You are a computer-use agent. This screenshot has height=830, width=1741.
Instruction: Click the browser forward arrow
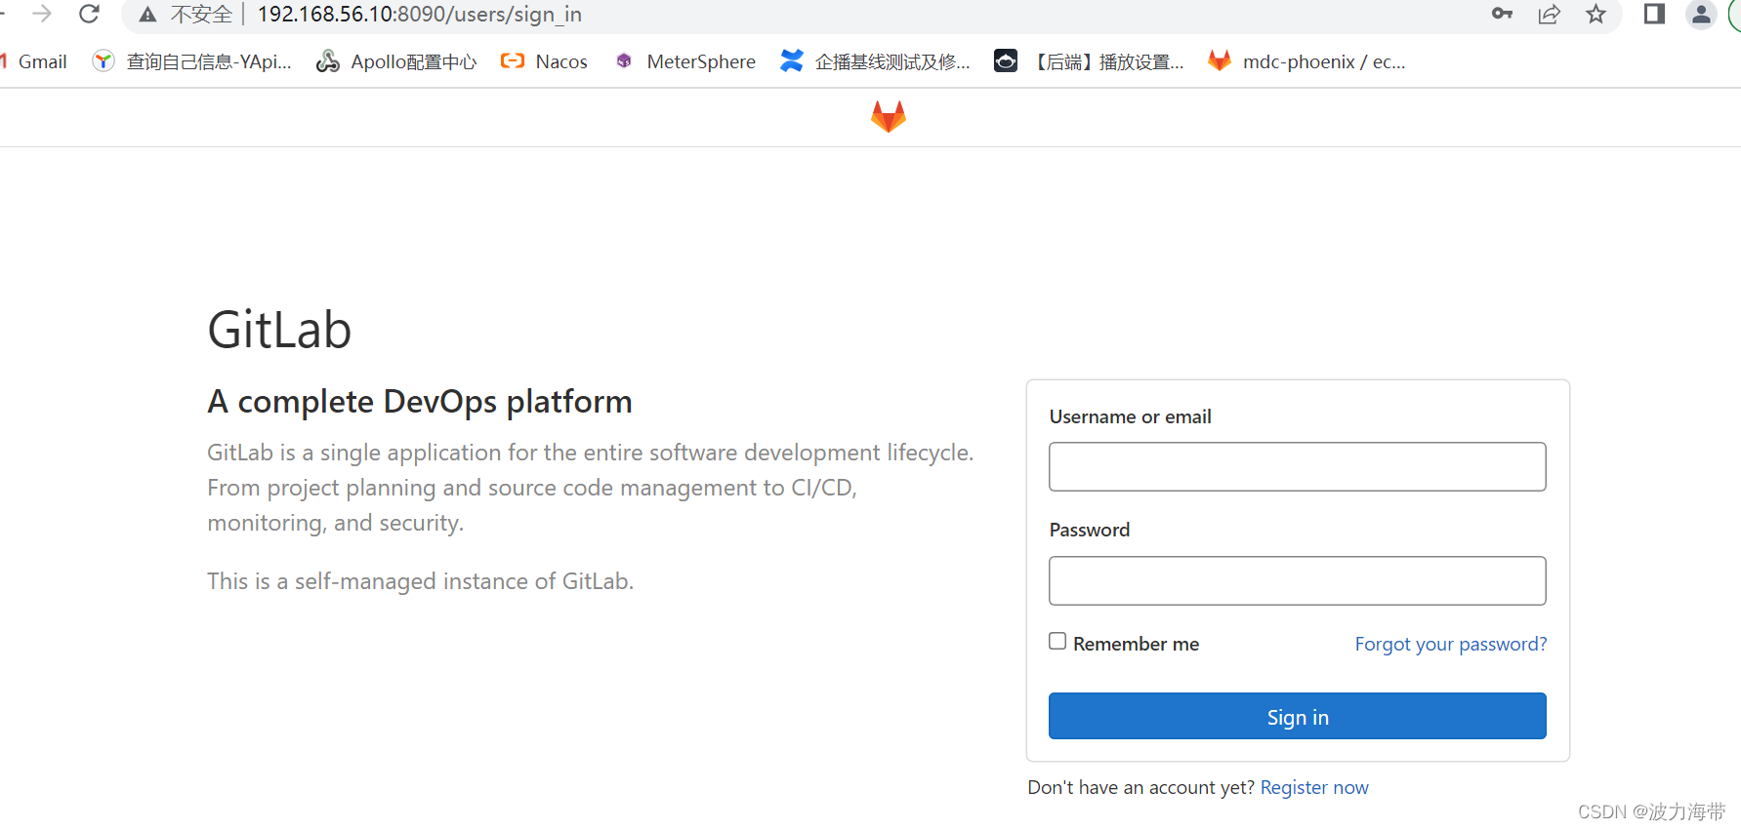point(42,14)
